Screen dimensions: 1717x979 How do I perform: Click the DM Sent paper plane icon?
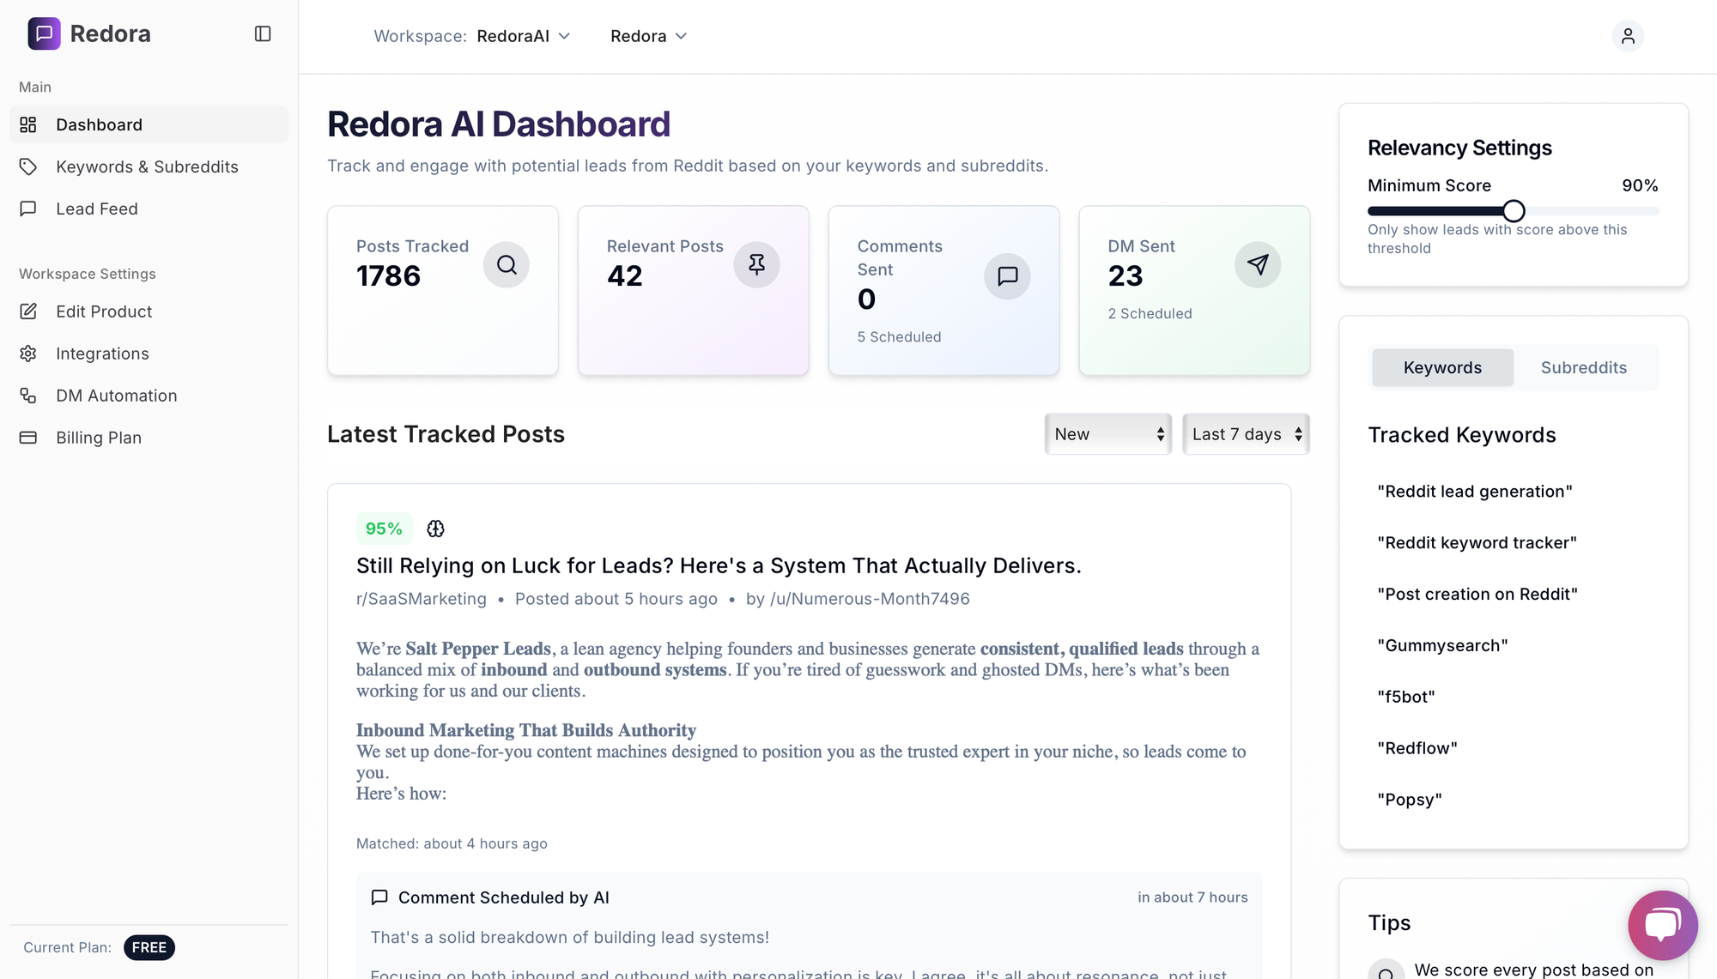[x=1258, y=264]
